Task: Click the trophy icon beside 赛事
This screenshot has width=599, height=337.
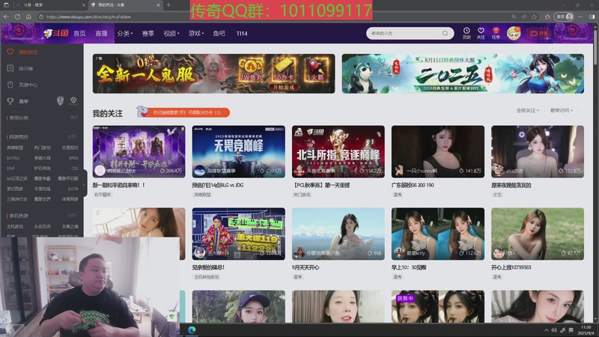Action: pyautogui.click(x=10, y=101)
